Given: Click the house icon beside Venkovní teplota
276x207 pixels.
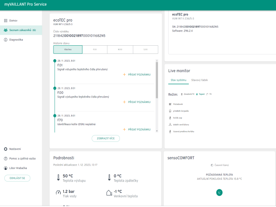Looking at the screenshot, I should click(109, 193).
